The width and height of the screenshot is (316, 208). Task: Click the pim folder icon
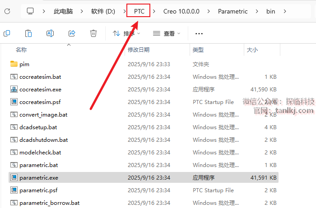click(x=14, y=64)
